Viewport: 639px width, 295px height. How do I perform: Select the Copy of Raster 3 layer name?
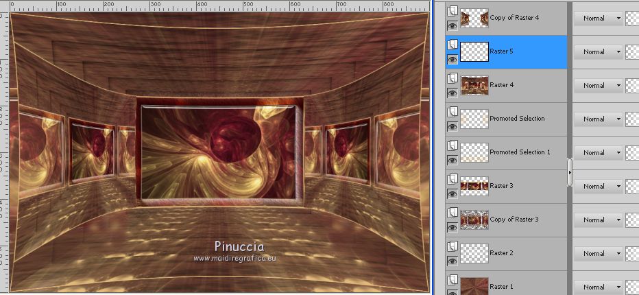coord(514,220)
